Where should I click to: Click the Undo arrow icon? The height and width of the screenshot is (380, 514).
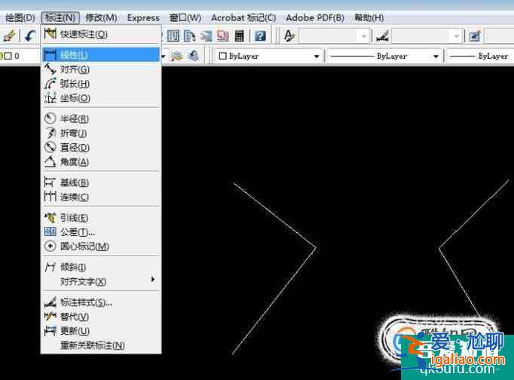point(30,35)
